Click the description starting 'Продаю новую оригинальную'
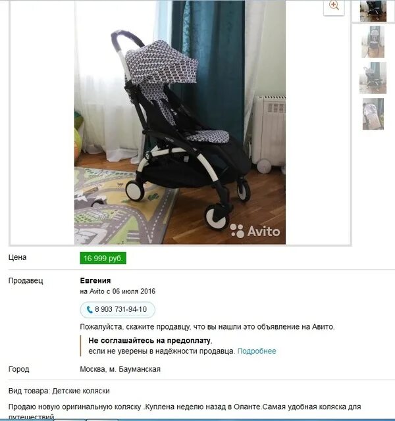395x421 pixels. click(184, 412)
